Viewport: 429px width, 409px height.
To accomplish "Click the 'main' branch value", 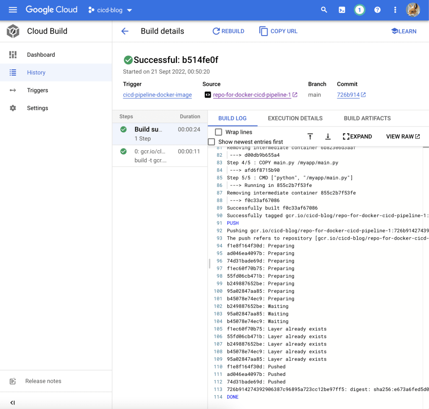I will (314, 95).
